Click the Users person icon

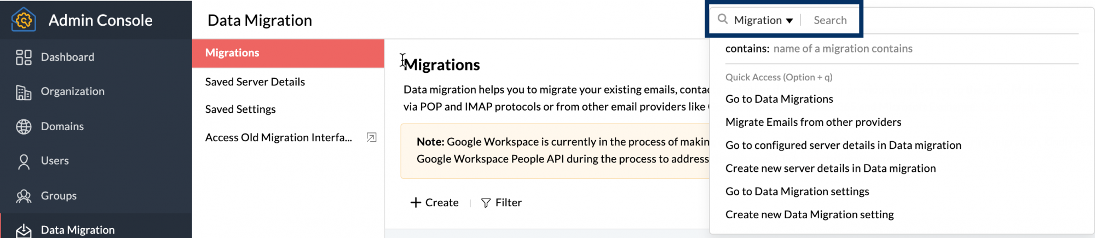24,161
